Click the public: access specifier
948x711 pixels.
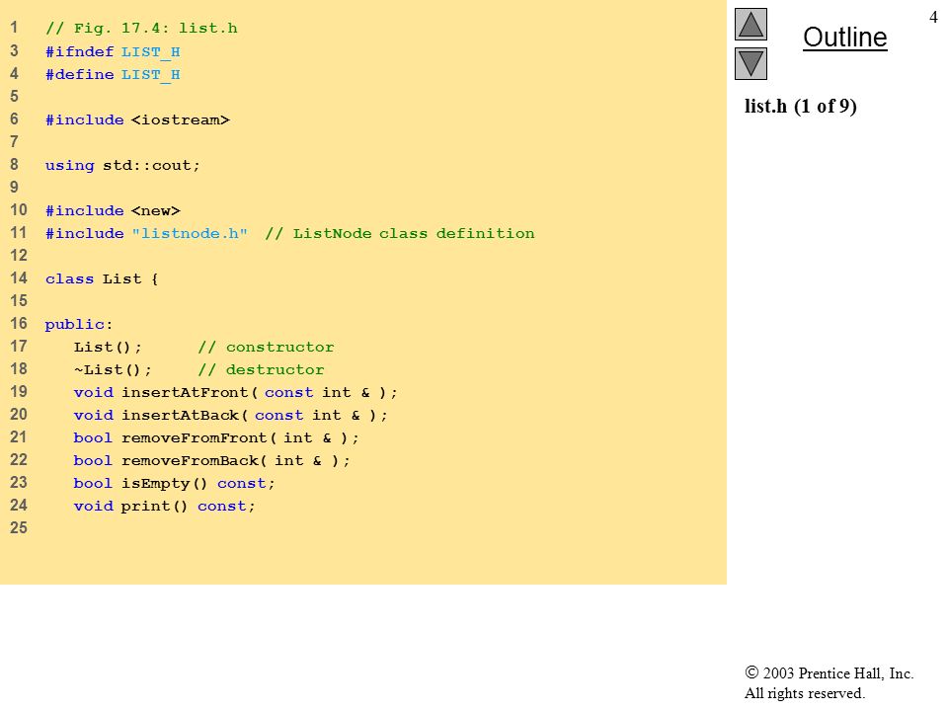coord(79,325)
